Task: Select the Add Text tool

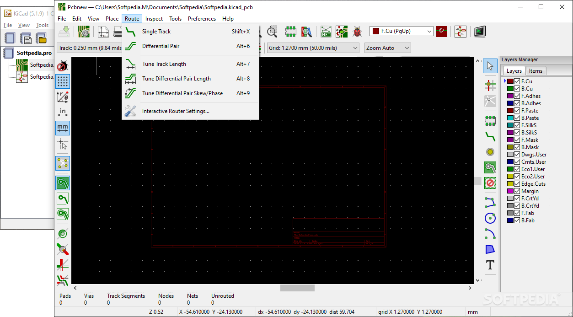Action: pyautogui.click(x=490, y=265)
